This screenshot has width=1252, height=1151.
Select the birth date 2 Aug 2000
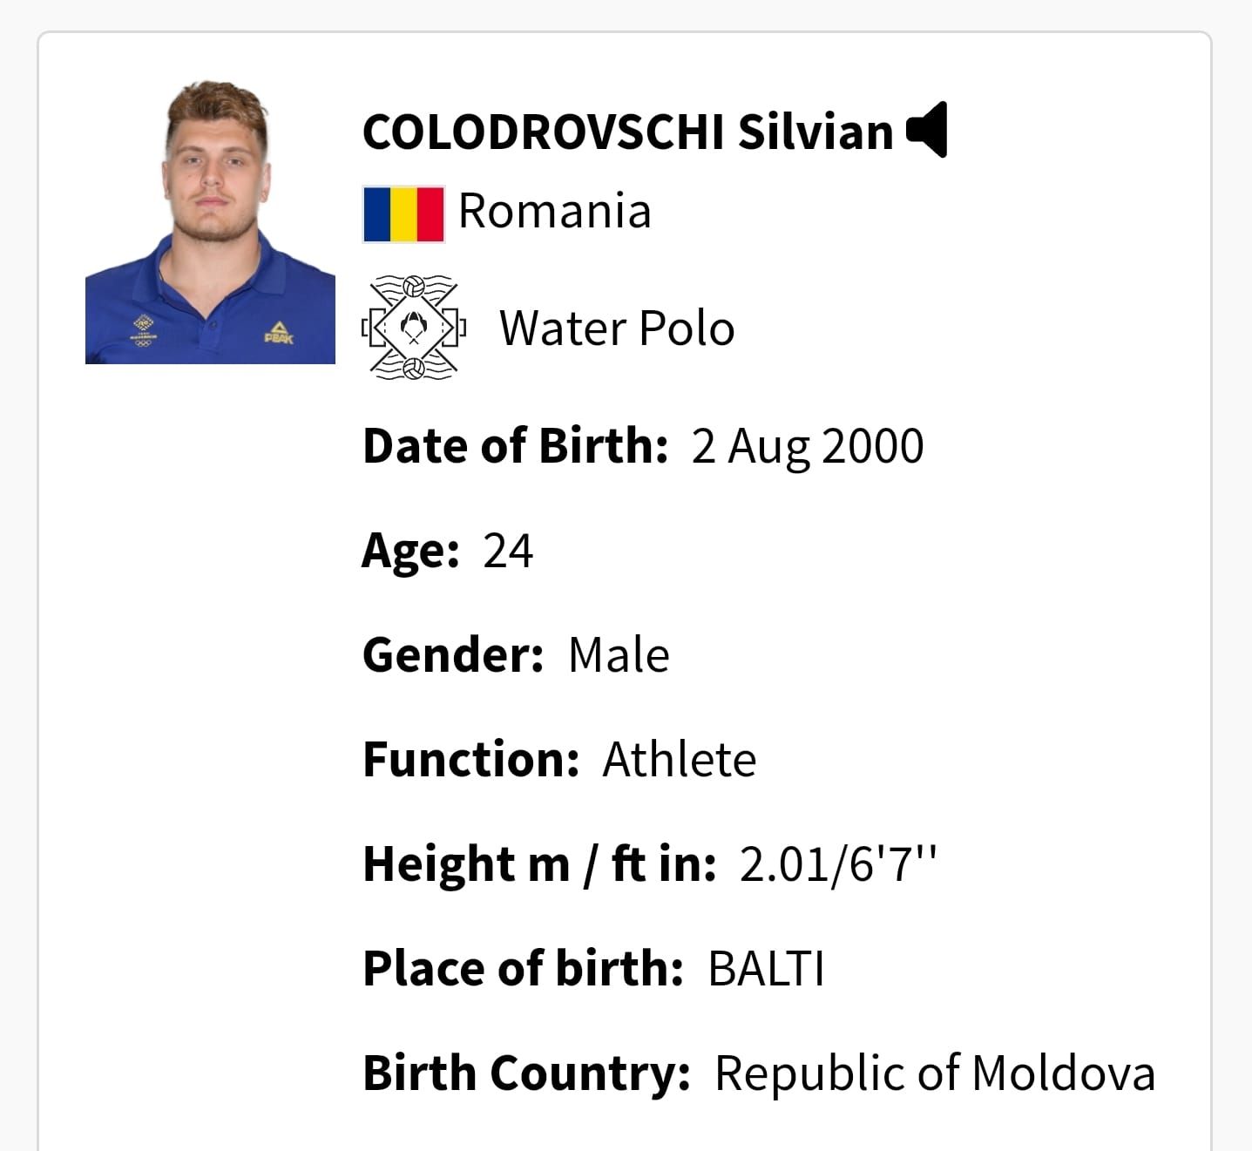(808, 446)
